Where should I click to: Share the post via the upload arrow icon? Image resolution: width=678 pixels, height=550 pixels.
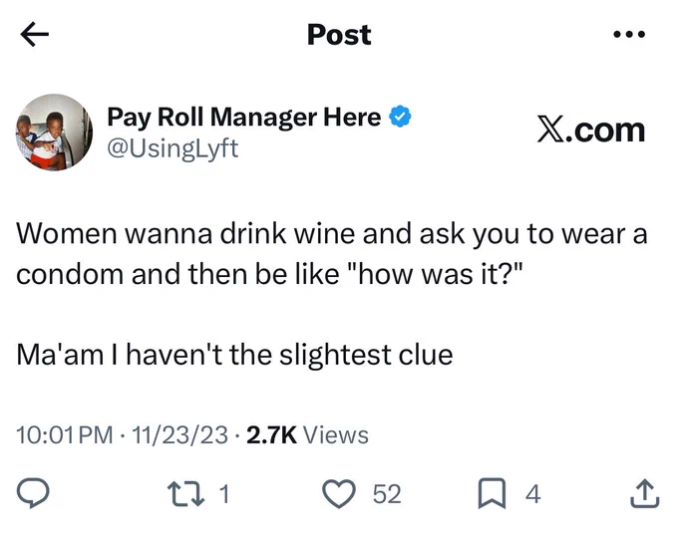coord(644,493)
